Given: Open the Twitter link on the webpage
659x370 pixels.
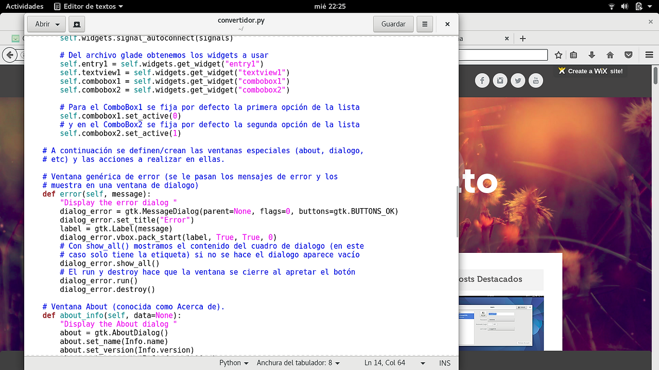Looking at the screenshot, I should tap(518, 81).
